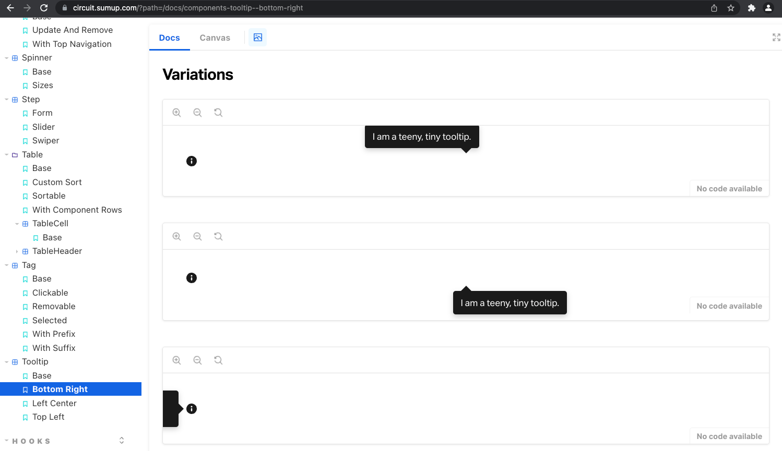Image resolution: width=782 pixels, height=451 pixels.
Task: Toggle fullscreen view of the story
Action: point(776,37)
